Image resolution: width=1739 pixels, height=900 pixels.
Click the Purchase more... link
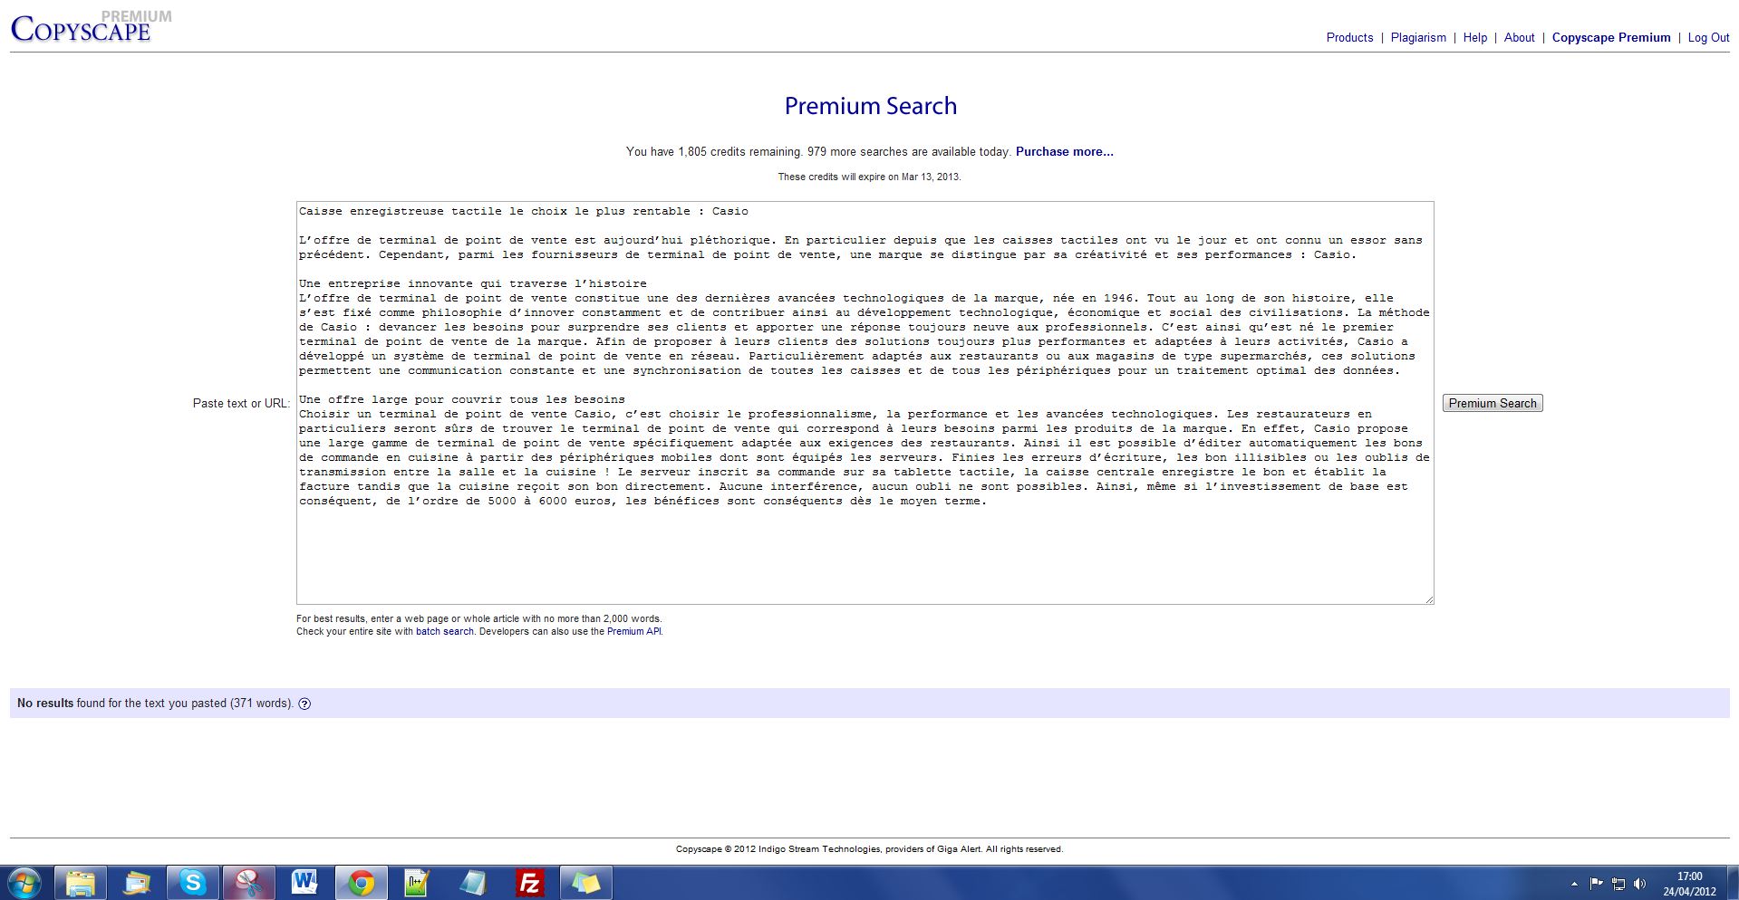1064,151
